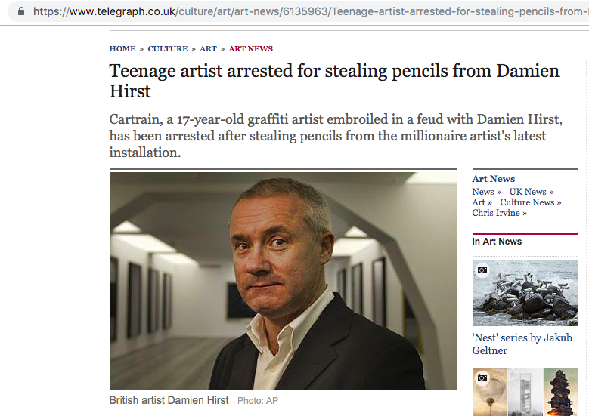This screenshot has width=589, height=416.
Task: Click the In Art News section heading
Action: [497, 242]
